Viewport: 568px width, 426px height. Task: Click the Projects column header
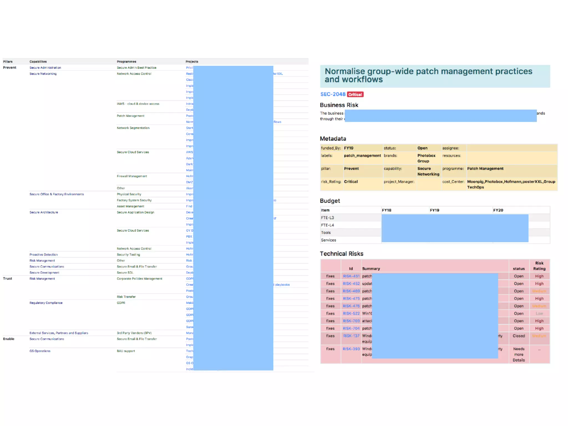tap(192, 62)
